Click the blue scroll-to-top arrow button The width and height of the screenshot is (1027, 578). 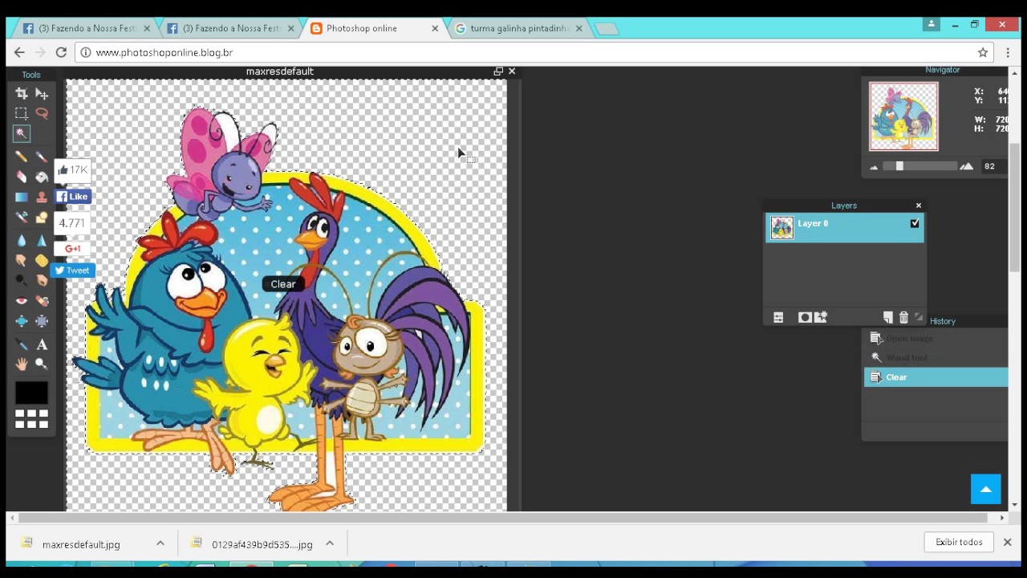coord(986,489)
